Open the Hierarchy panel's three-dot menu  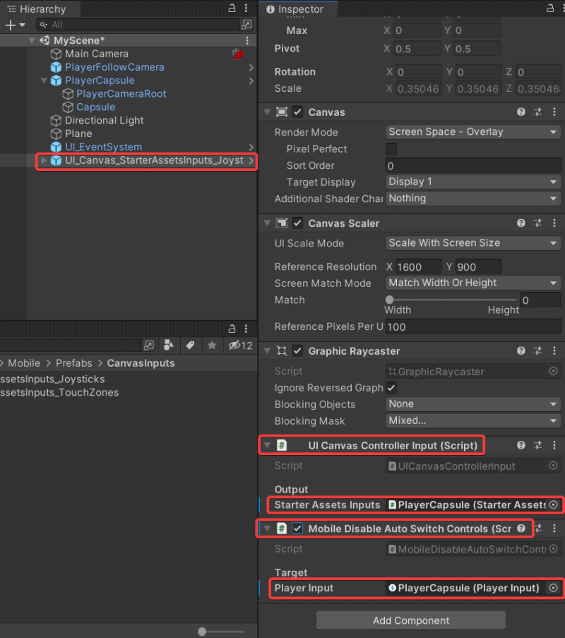tap(245, 9)
